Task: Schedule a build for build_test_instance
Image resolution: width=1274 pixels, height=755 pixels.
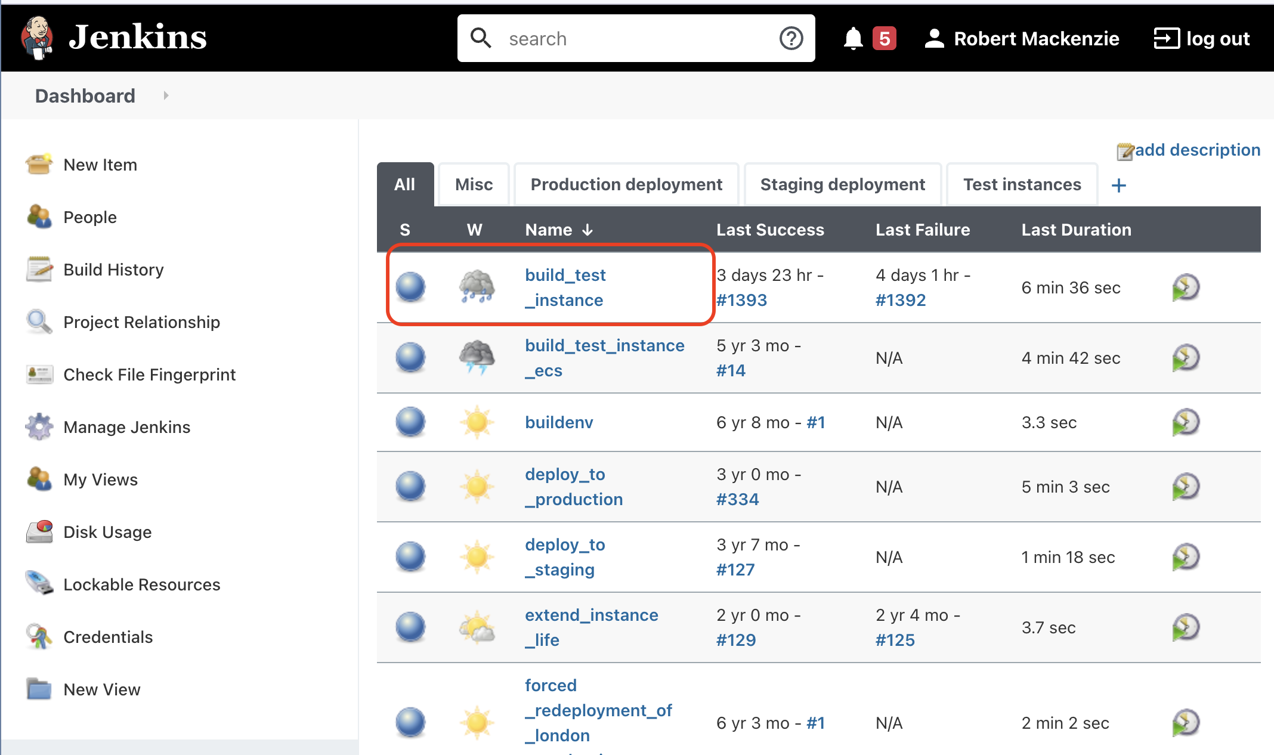Action: point(1186,287)
